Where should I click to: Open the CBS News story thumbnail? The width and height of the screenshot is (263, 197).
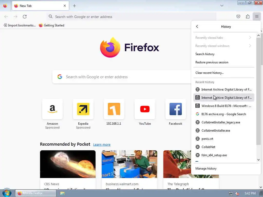(68, 164)
